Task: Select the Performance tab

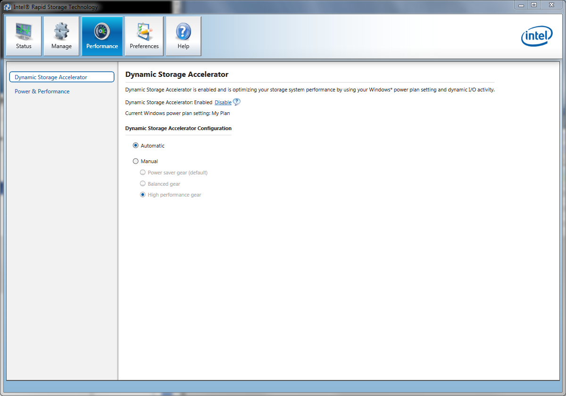Action: [102, 36]
